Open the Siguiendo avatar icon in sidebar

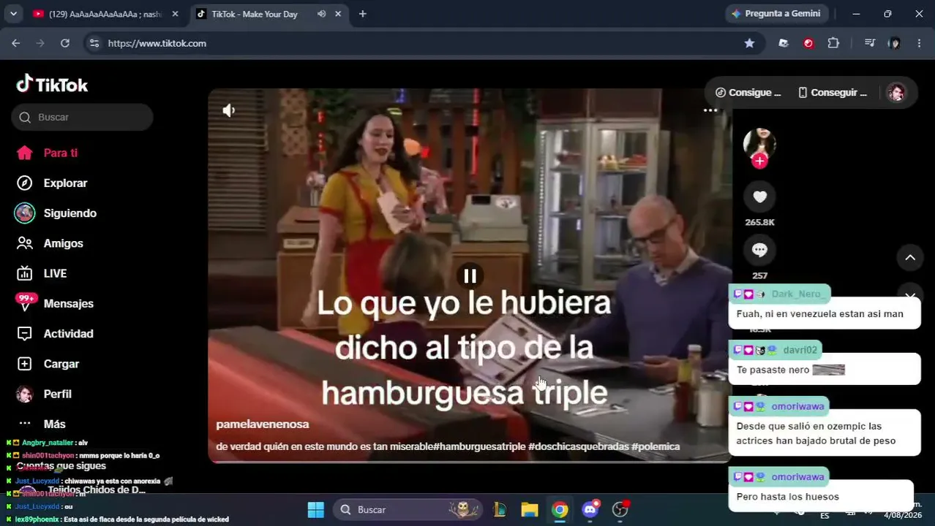coord(24,213)
